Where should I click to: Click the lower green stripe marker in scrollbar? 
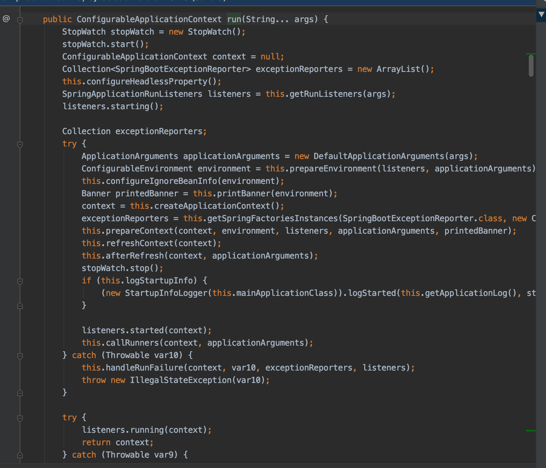[x=530, y=431]
